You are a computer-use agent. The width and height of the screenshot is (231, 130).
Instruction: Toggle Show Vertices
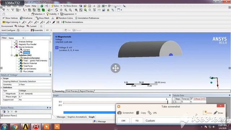tap(10, 18)
